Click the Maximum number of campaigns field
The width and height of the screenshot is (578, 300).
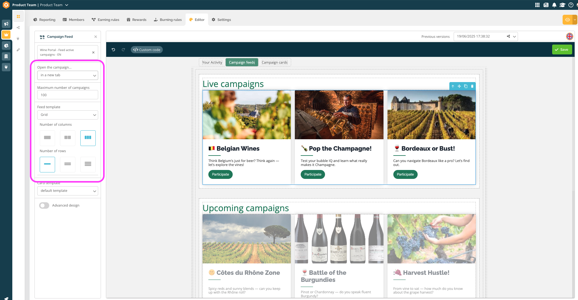click(67, 95)
